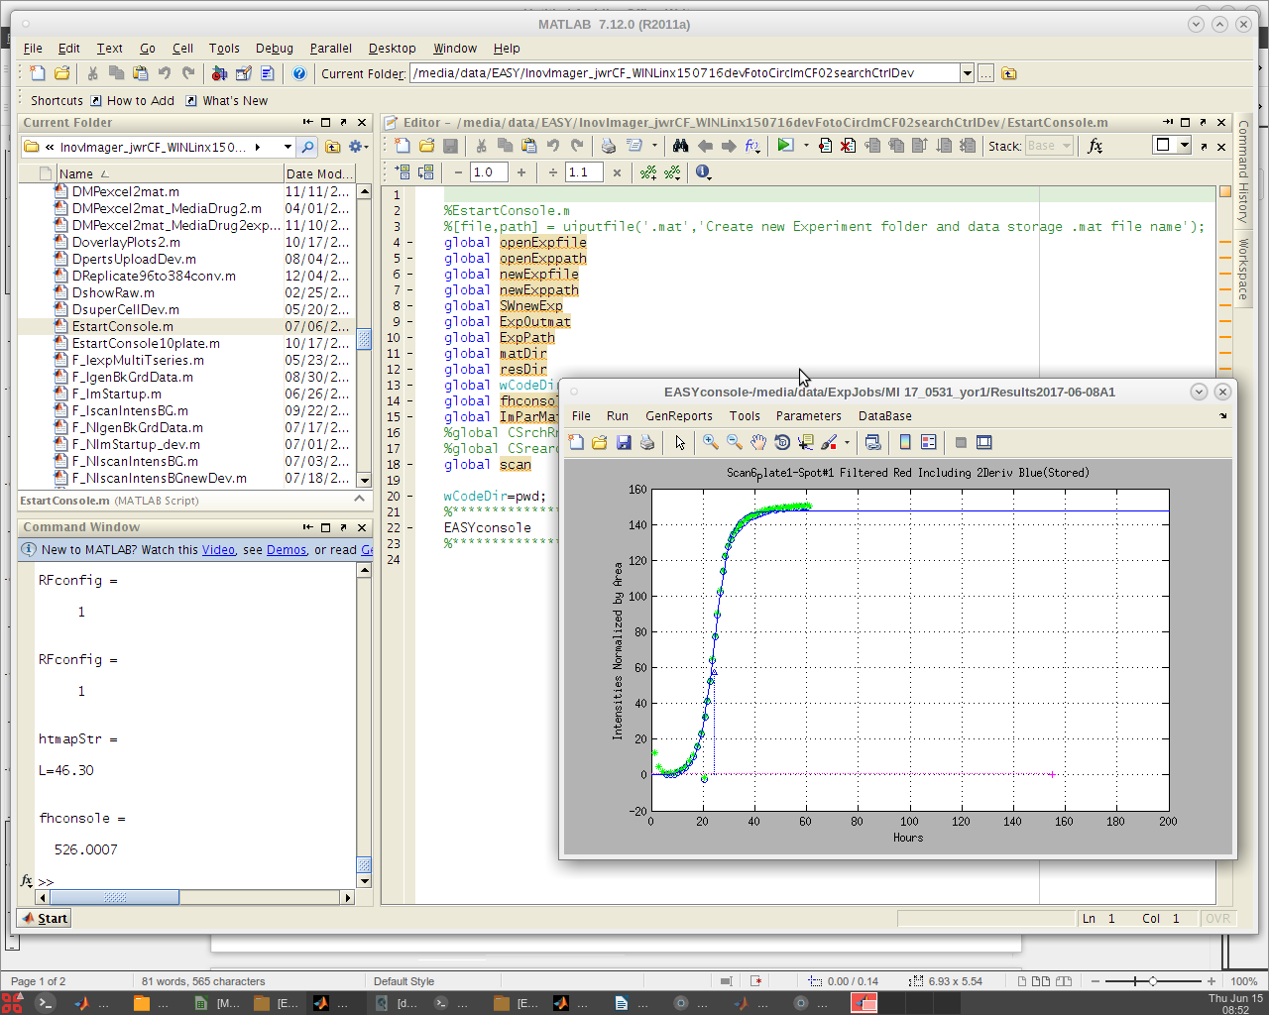The image size is (1269, 1015).
Task: Expand the Run button dropdown arrow
Action: tap(806, 146)
